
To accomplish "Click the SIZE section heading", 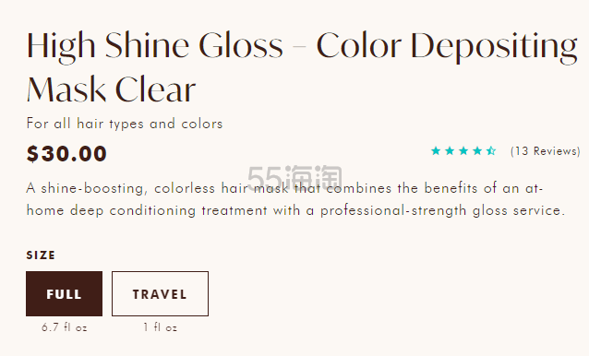I will [x=41, y=255].
